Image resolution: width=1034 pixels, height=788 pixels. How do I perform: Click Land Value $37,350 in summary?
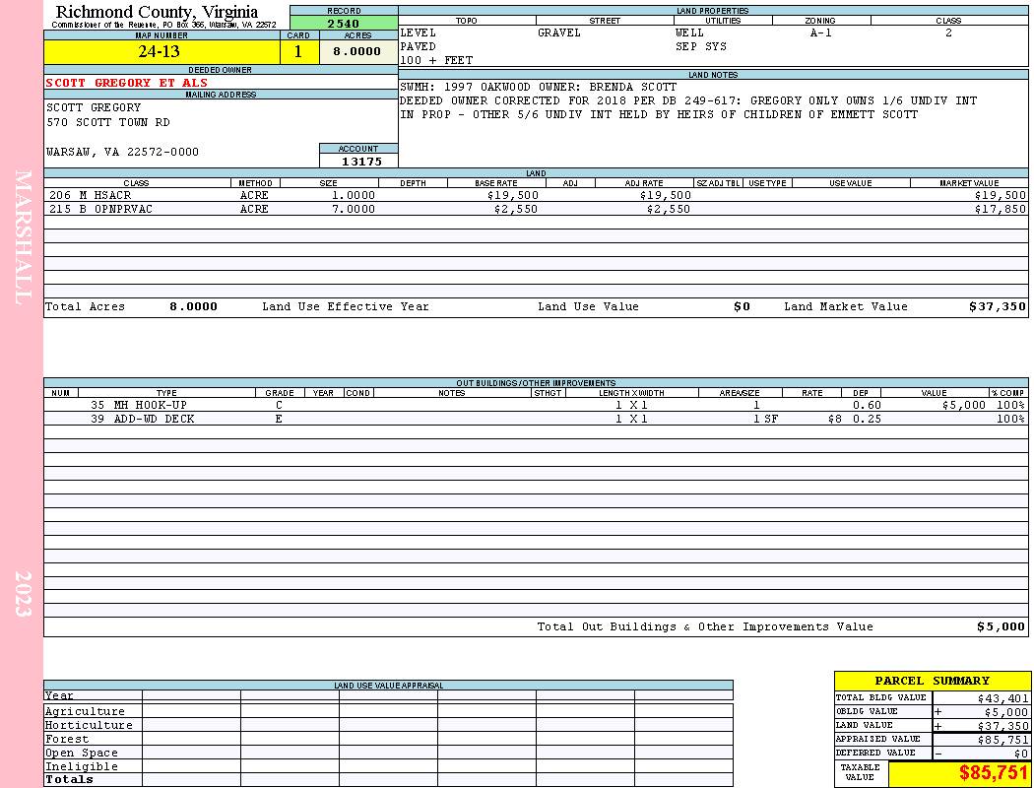[1003, 725]
